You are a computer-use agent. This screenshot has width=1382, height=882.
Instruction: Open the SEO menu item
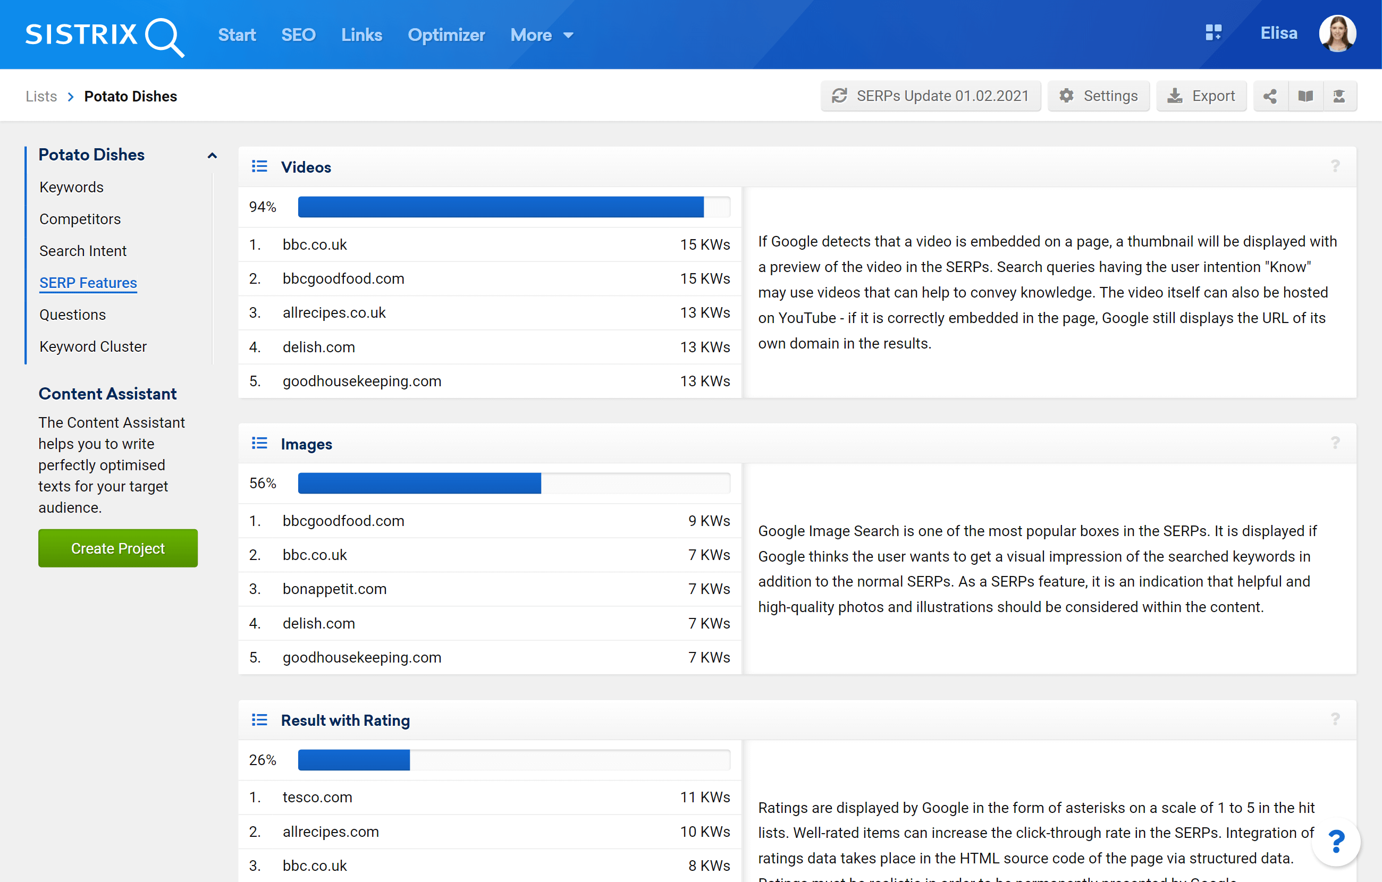click(x=298, y=35)
